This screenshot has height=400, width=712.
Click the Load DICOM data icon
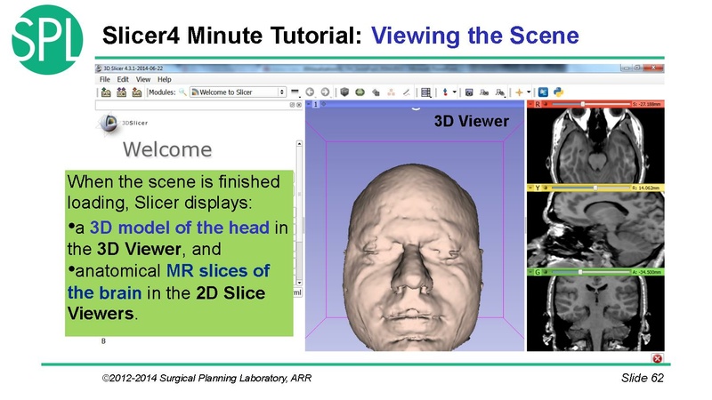tap(121, 92)
